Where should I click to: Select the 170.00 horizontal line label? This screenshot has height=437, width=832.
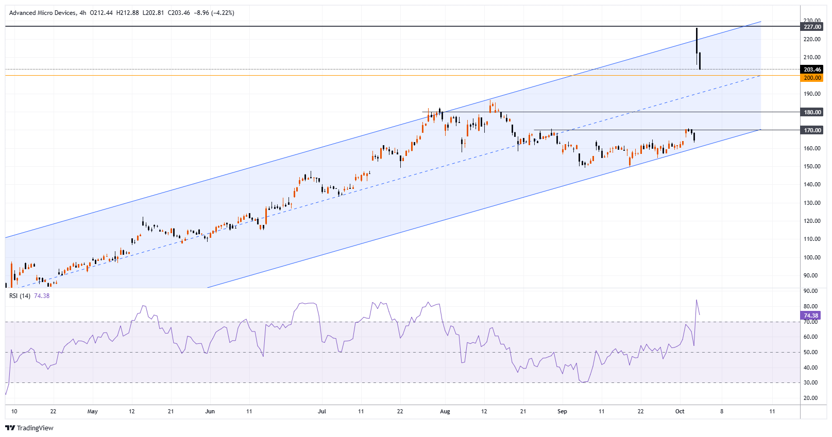(812, 130)
